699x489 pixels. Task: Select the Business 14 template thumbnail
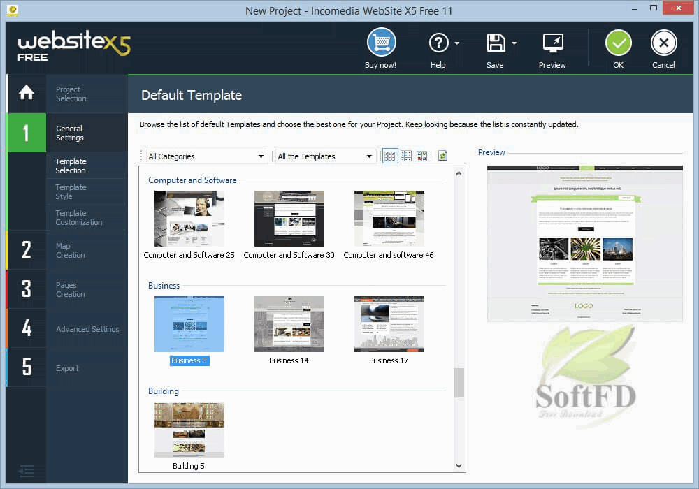click(x=289, y=323)
